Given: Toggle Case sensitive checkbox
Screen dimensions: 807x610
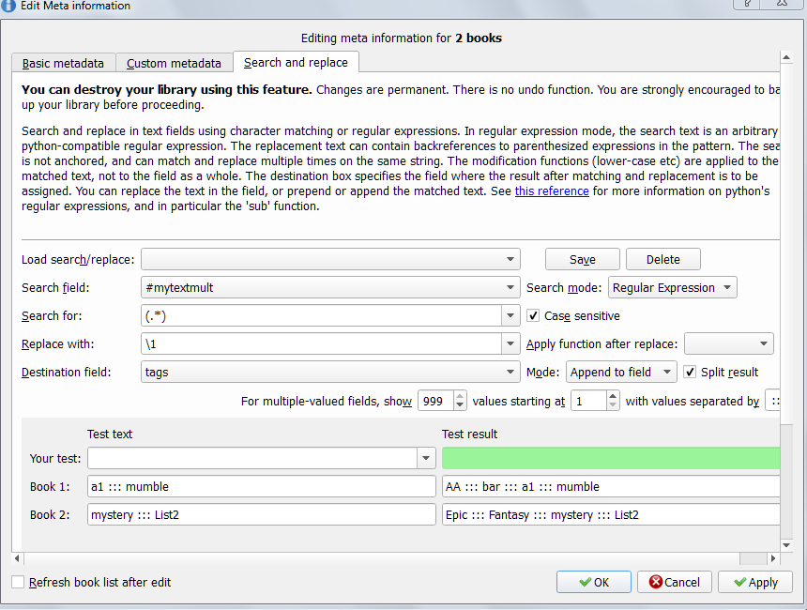Looking at the screenshot, I should point(533,315).
